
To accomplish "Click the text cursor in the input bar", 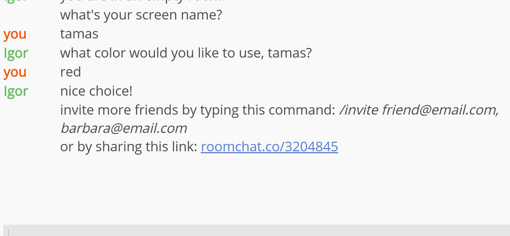I will click(8, 232).
